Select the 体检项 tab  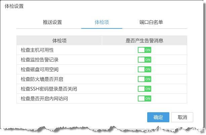(102, 22)
